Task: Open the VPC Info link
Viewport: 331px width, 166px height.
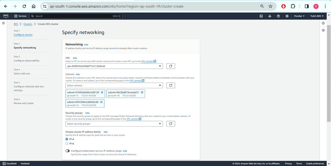Action: pyautogui.click(x=75, y=58)
